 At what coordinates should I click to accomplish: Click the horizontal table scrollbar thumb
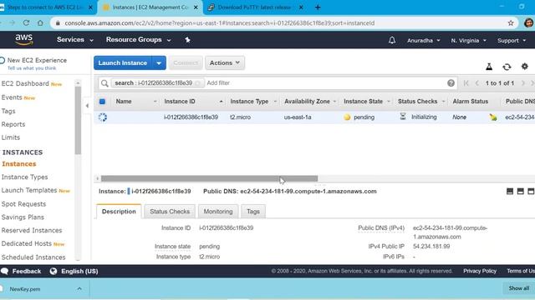210,178
